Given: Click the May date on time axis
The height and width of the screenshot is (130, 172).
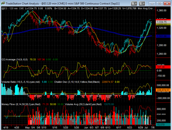Looking at the screenshot, I should (27, 127).
